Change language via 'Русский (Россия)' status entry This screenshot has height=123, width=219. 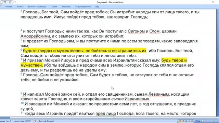46,121
